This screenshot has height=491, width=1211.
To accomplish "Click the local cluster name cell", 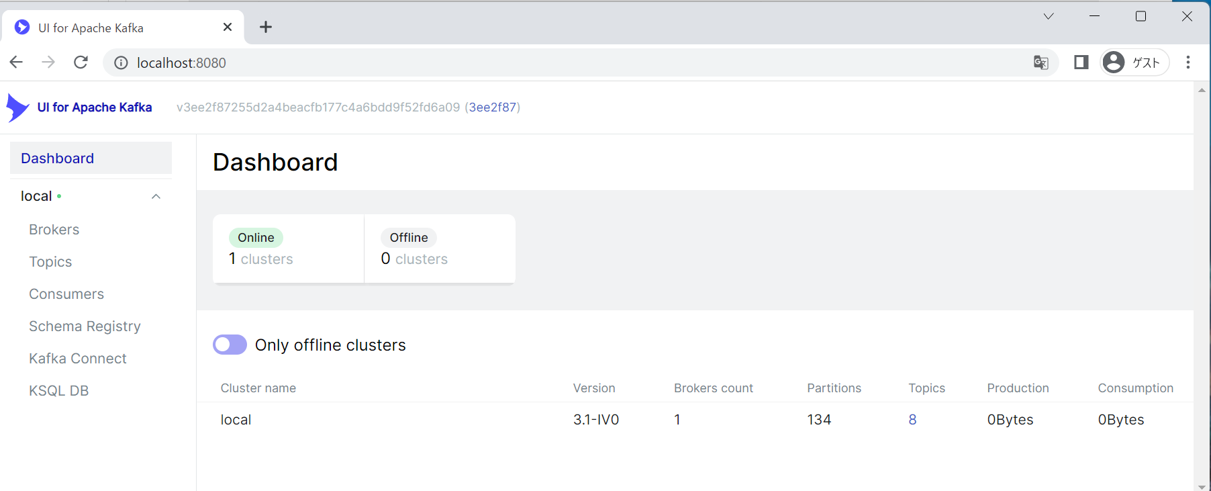I will pos(236,420).
